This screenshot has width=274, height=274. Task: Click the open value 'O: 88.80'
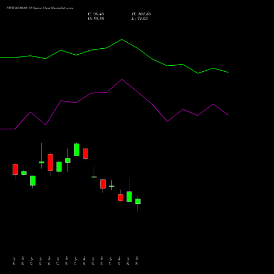96,19
